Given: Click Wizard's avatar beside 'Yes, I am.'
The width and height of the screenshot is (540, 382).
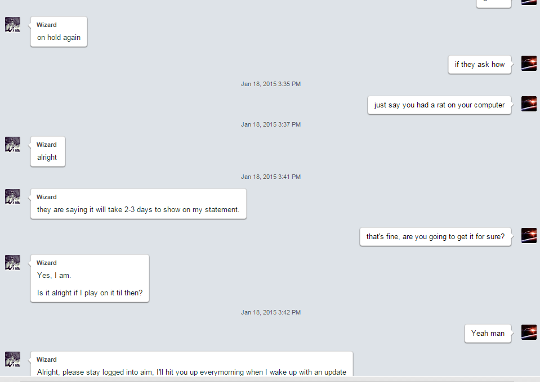Looking at the screenshot, I should 13,262.
